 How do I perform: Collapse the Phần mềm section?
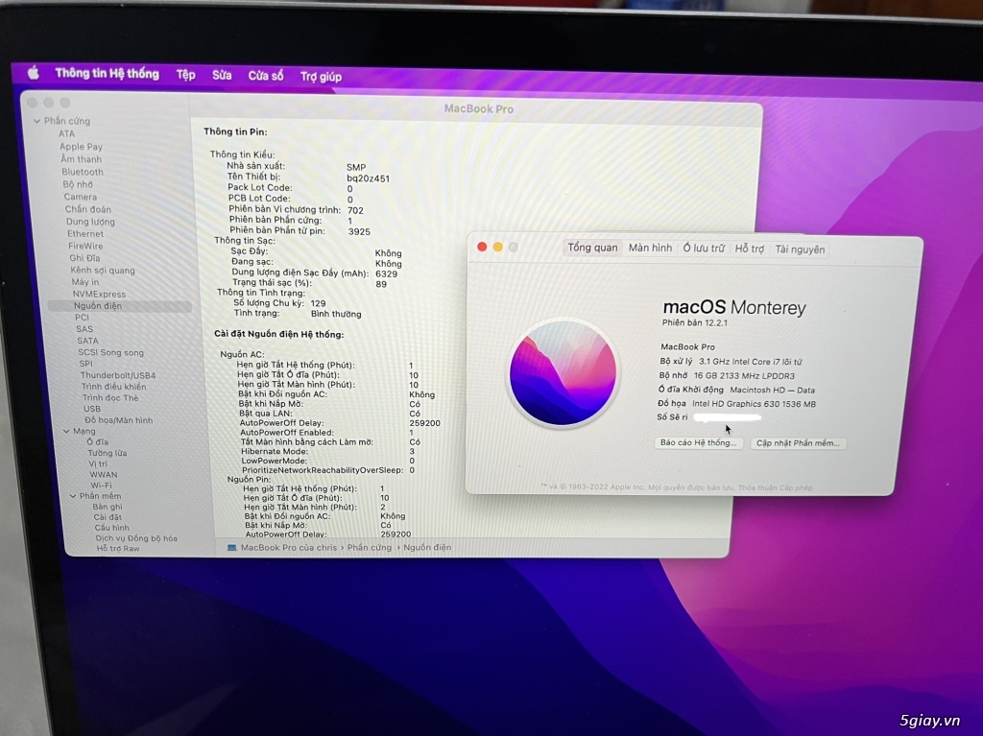pos(73,496)
